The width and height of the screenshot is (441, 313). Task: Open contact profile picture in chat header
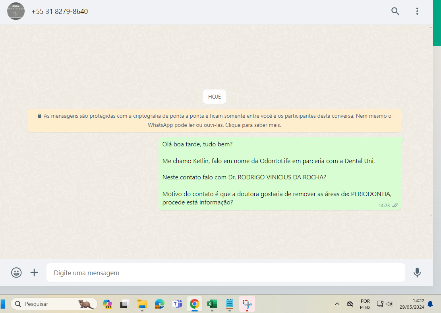[16, 11]
